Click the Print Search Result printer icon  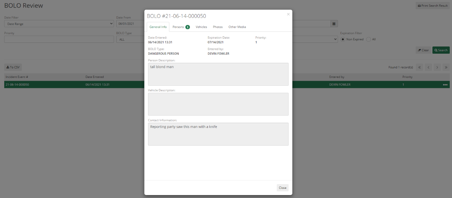click(x=419, y=6)
